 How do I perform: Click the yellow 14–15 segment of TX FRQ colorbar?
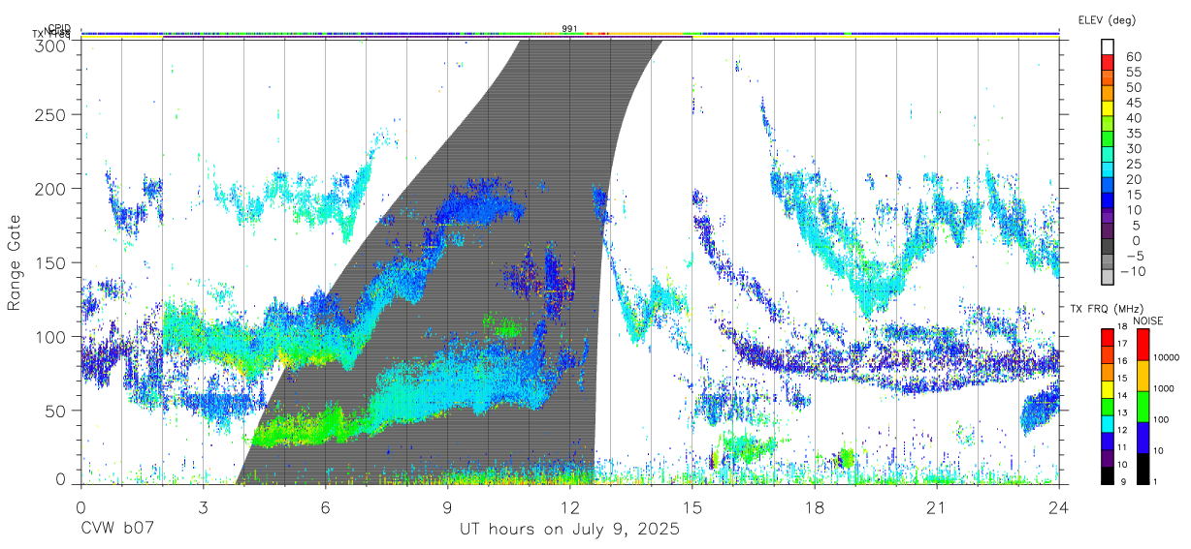click(1107, 389)
